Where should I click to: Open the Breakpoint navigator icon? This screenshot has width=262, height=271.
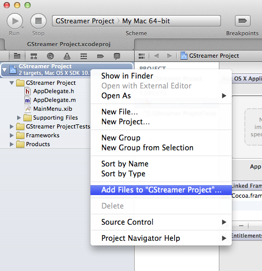coord(100,56)
